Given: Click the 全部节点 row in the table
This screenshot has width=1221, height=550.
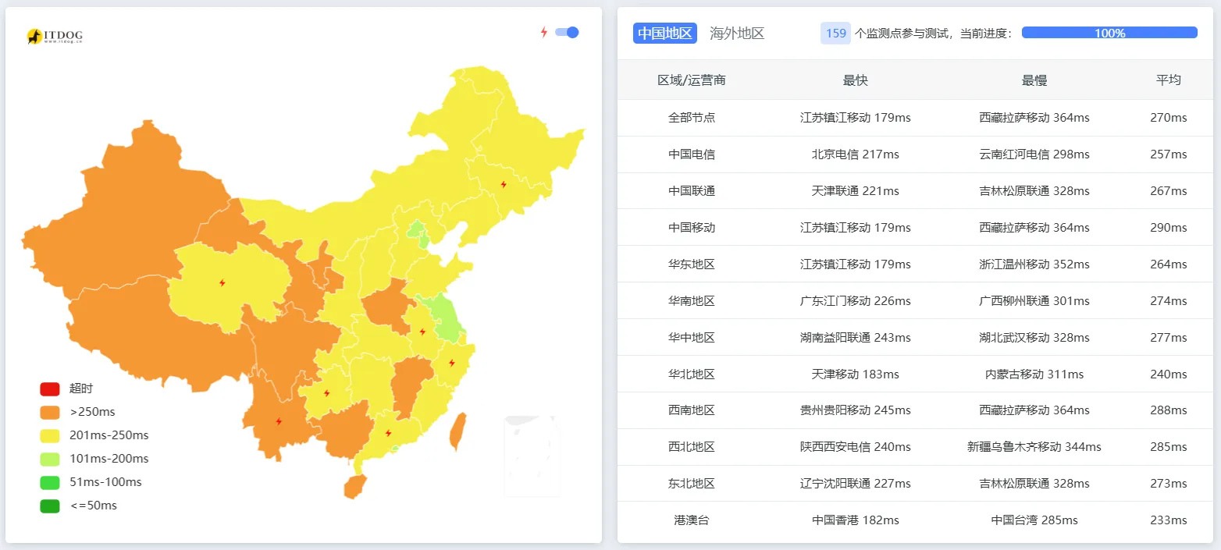Looking at the screenshot, I should (691, 117).
